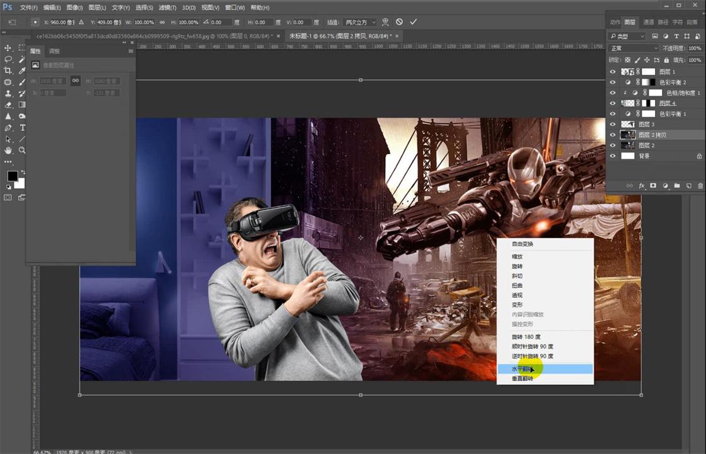706x454 pixels.
Task: Select the Lasso tool
Action: [x=8, y=60]
